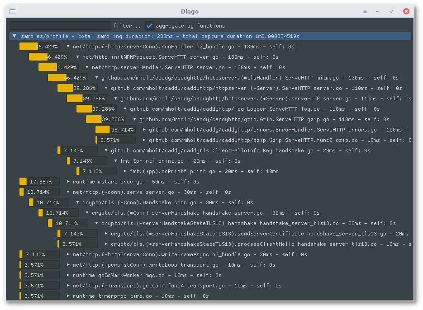Expand the runtime.timerproc time.go node
423x310 pixels.
point(68,296)
